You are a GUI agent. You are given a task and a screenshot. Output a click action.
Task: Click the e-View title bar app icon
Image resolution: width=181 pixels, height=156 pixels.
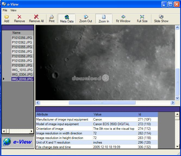(4, 4)
